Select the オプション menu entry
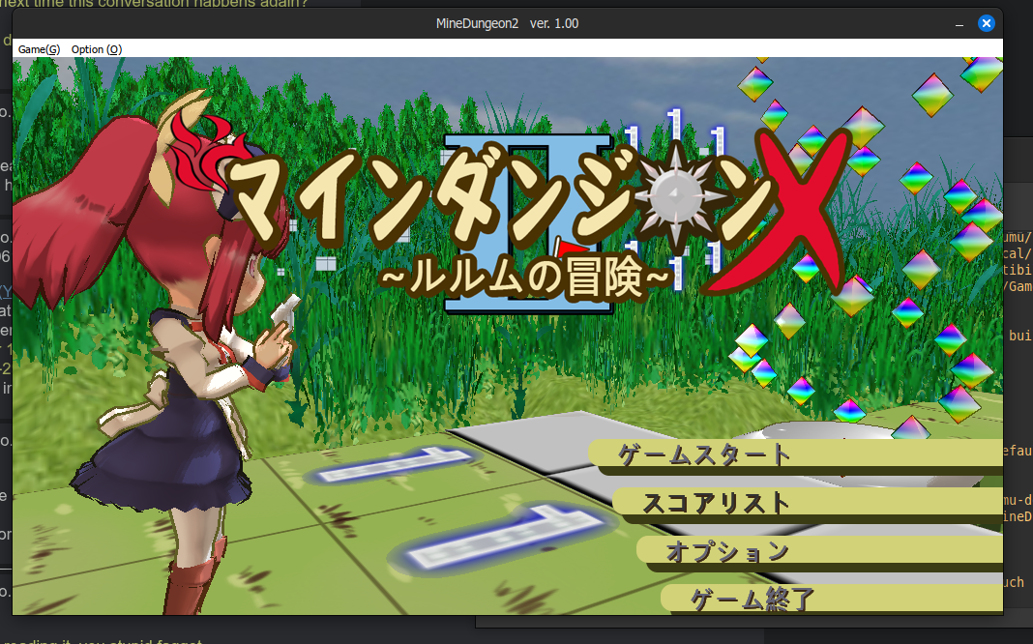Screen dimensions: 1033x644 (x=819, y=552)
